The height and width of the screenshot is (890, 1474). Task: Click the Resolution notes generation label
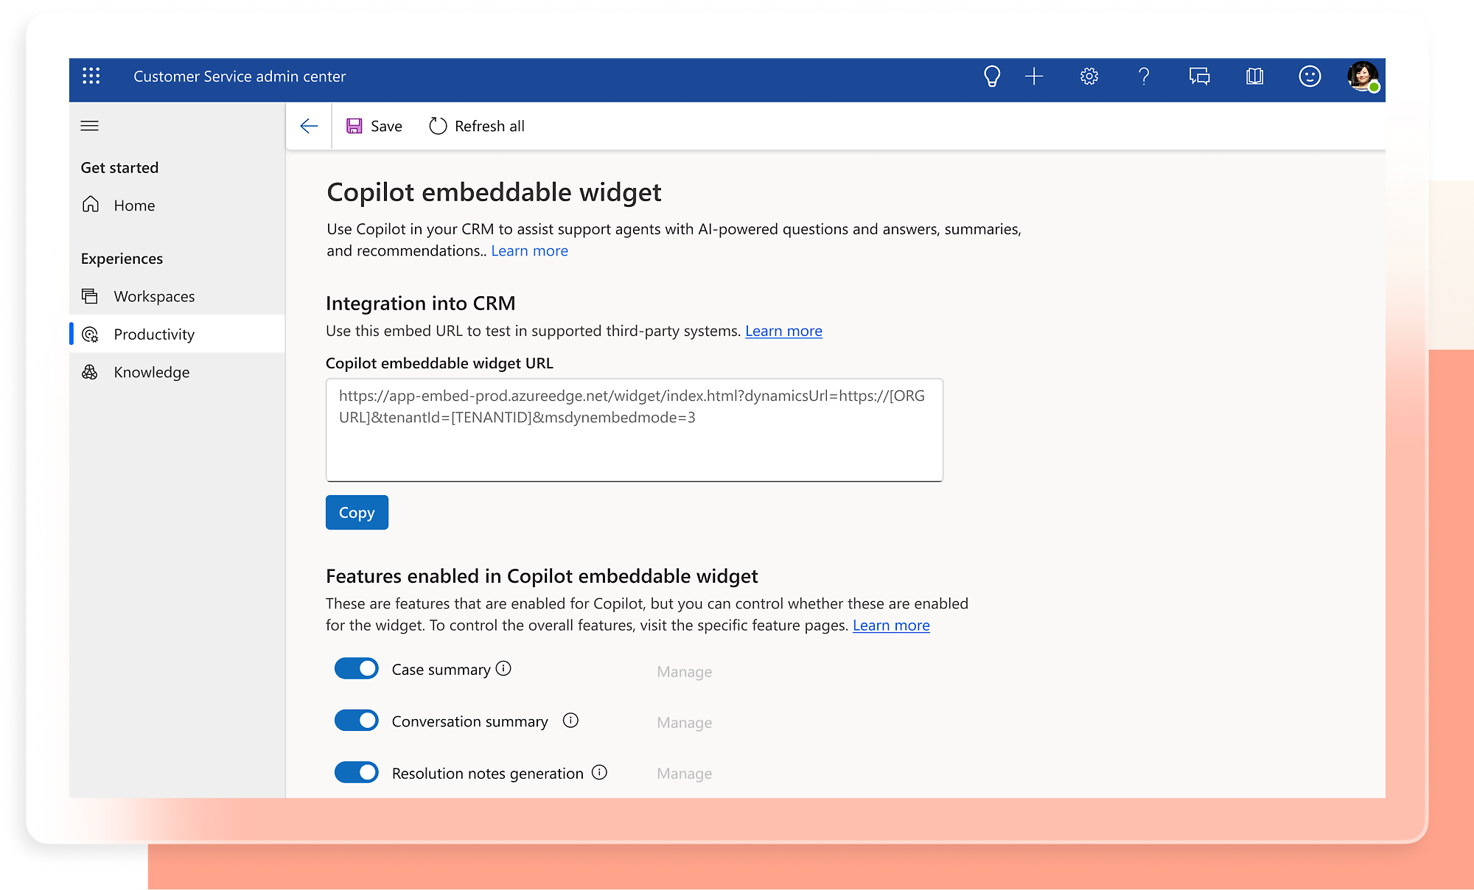[487, 773]
